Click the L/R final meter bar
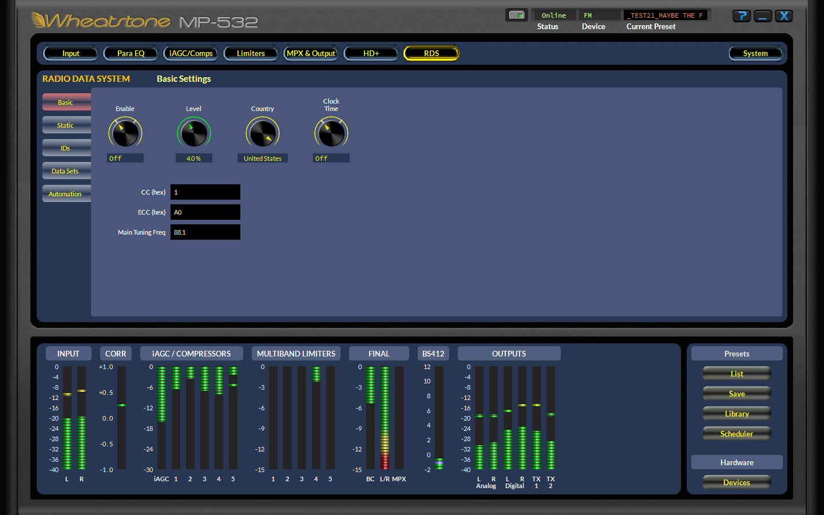This screenshot has height=515, width=824. pos(385,418)
